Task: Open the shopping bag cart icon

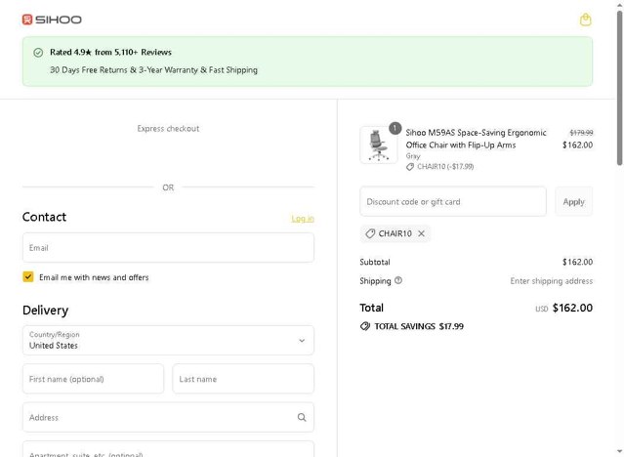Action: (585, 20)
